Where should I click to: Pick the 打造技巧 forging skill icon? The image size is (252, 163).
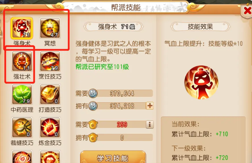tap(50, 95)
